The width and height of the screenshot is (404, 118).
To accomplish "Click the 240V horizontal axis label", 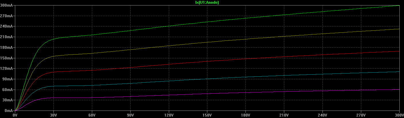I will pyautogui.click(x=323, y=115).
